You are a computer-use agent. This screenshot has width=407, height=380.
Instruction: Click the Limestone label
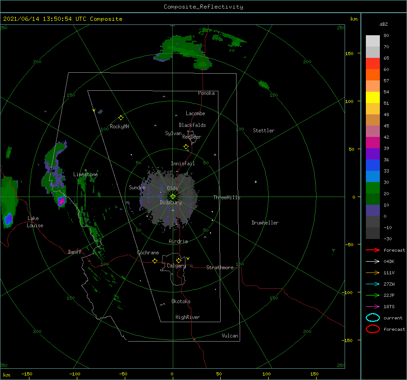click(85, 174)
